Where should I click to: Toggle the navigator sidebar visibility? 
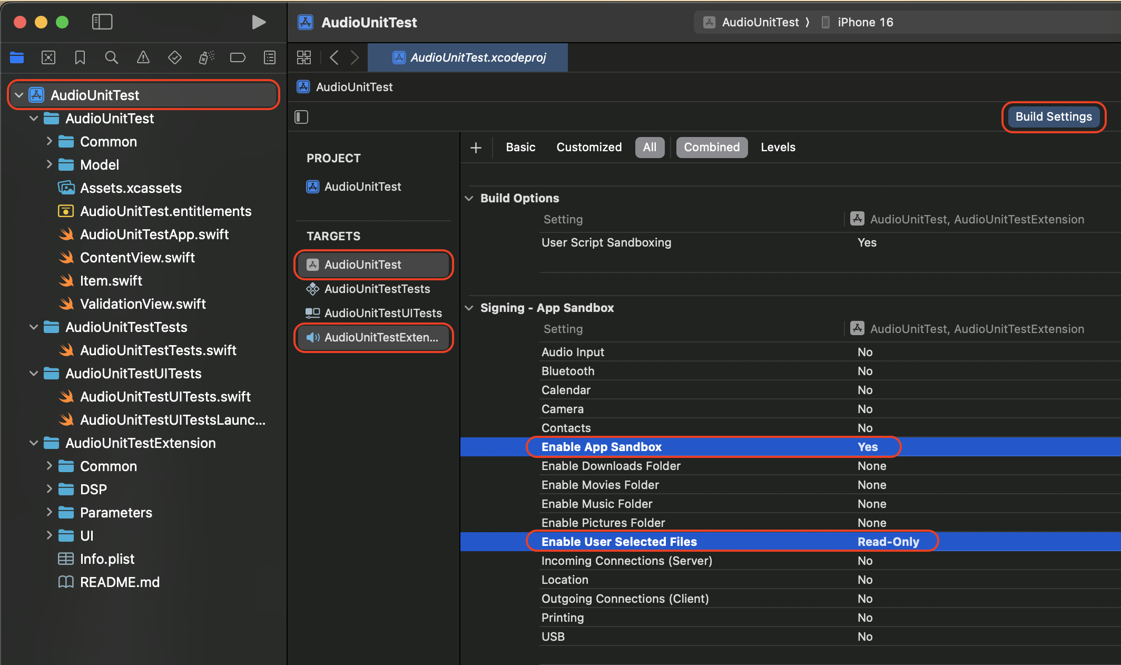102,22
